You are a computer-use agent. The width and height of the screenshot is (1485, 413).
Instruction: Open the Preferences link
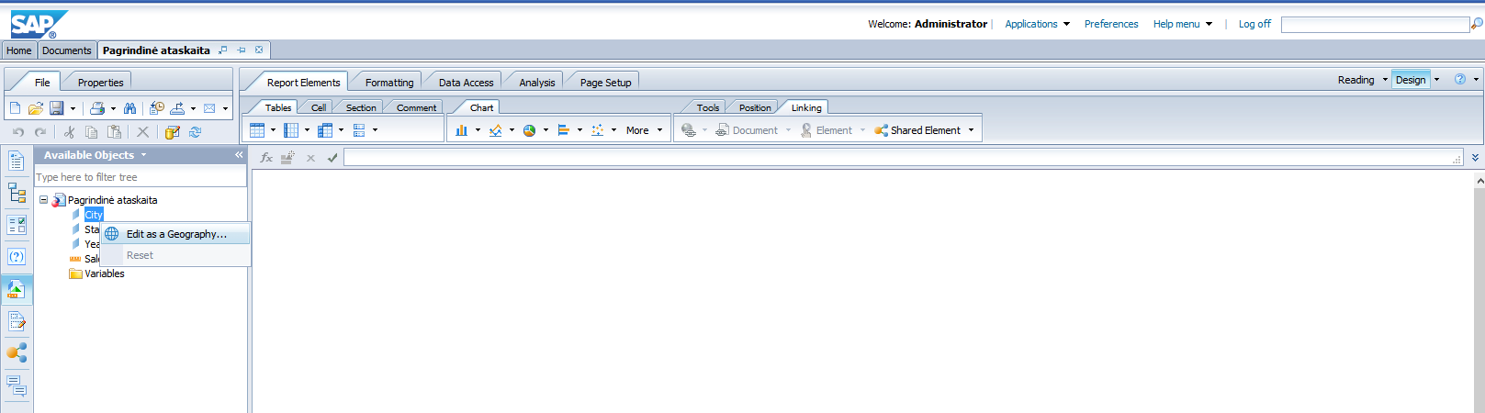[x=1110, y=24]
